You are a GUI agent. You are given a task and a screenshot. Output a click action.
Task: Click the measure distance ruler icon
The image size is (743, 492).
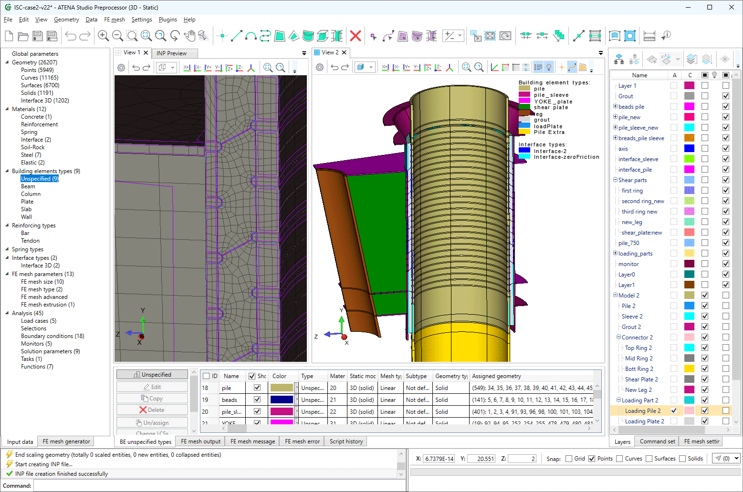pyautogui.click(x=649, y=36)
